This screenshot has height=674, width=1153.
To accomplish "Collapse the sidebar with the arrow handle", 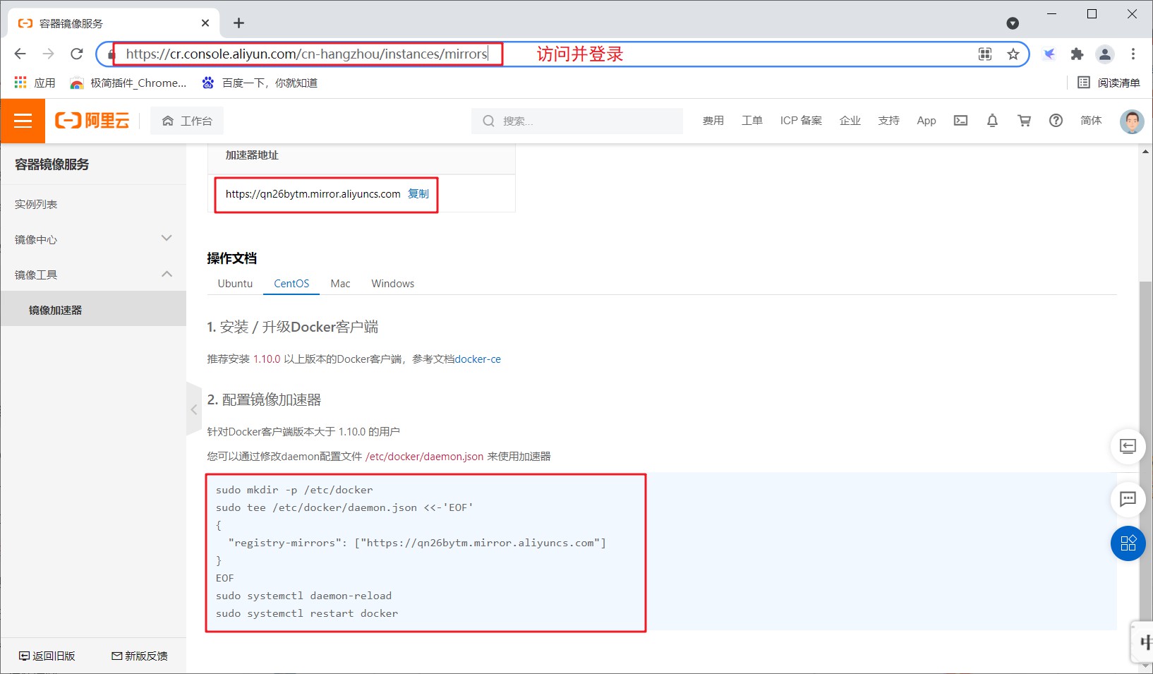I will [193, 409].
